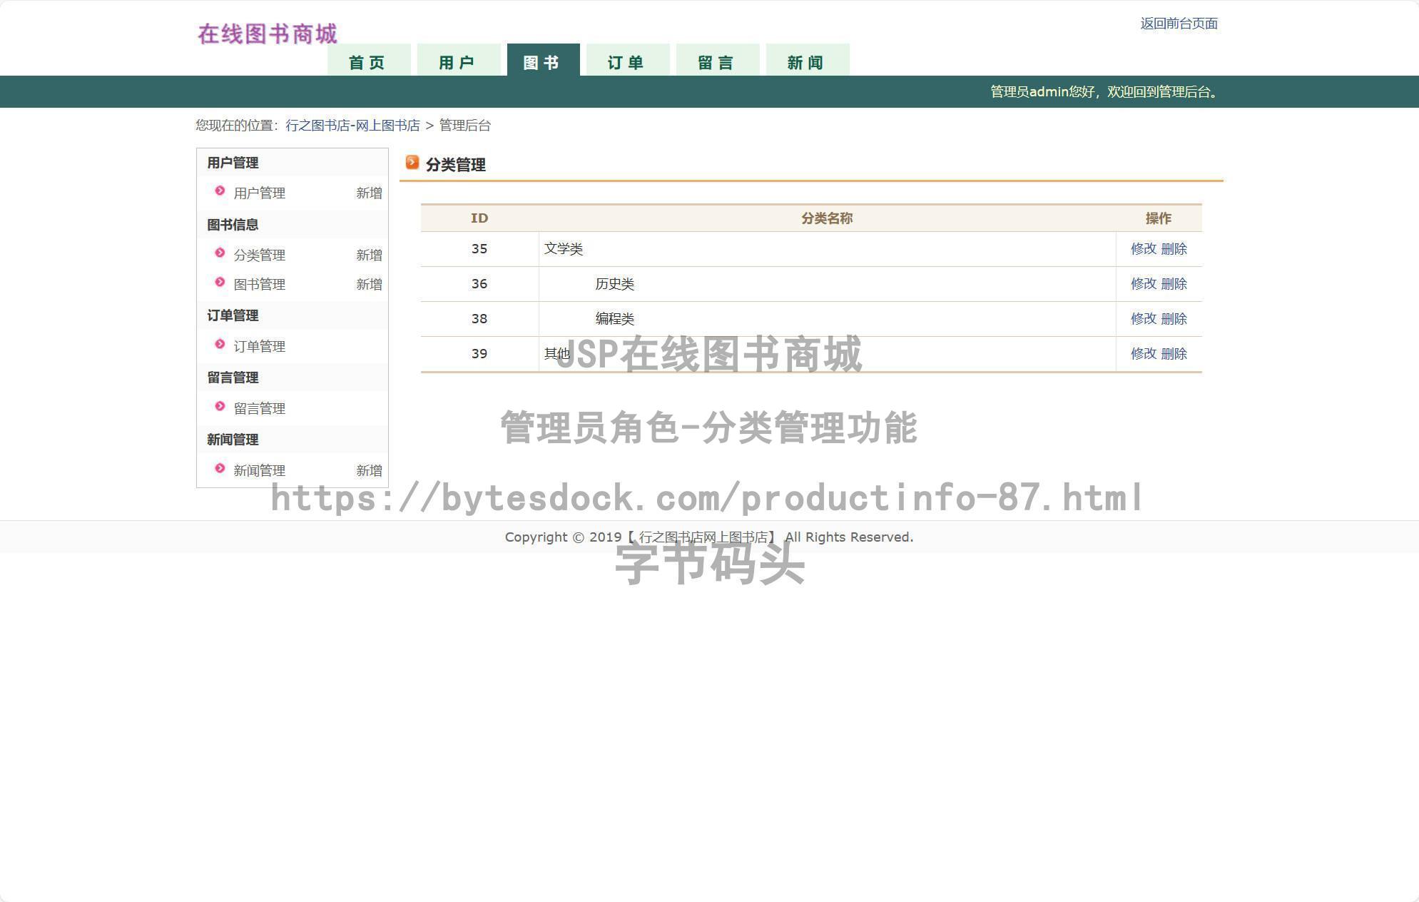
Task: Click the 留言管理 bold section heading
Action: coord(233,377)
